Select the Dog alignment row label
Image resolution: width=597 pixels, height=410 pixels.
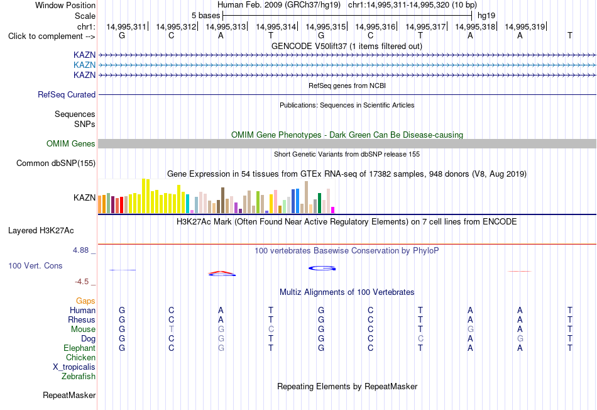click(88, 339)
